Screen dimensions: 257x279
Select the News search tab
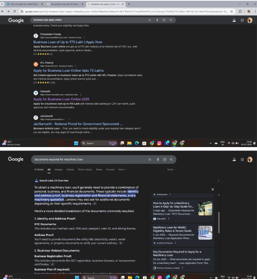pos(99,170)
